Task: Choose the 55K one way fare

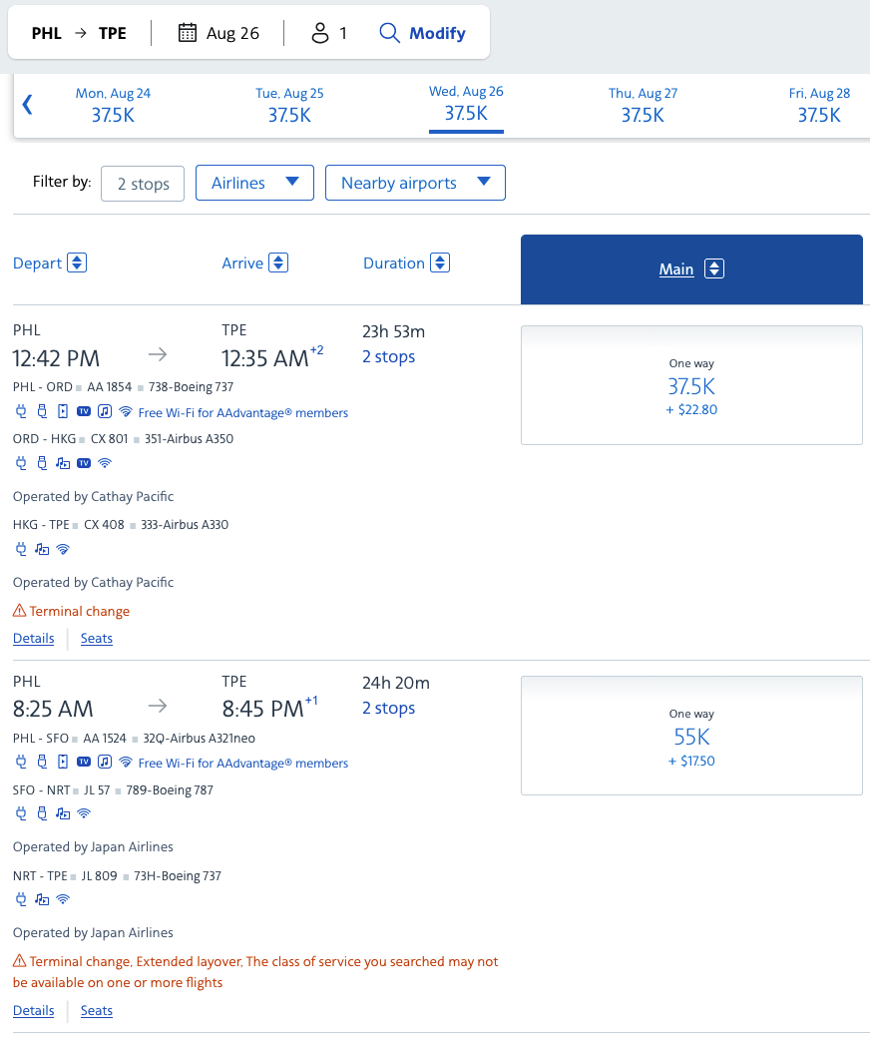Action: point(691,736)
